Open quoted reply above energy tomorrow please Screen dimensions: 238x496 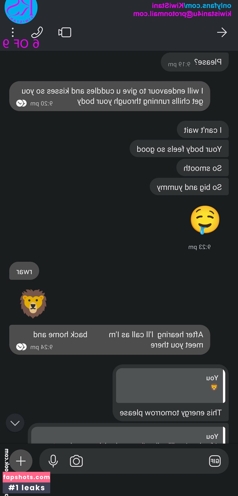[x=170, y=385]
